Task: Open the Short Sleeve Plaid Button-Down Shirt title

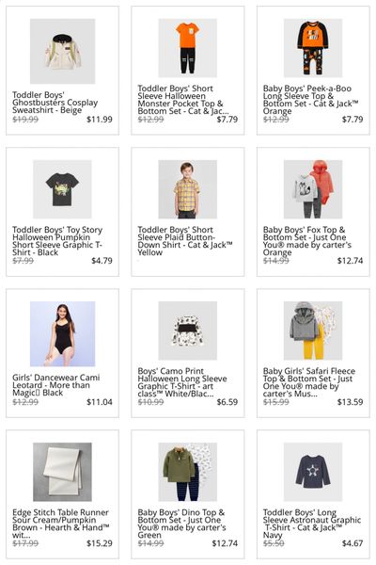Action: coord(185,241)
